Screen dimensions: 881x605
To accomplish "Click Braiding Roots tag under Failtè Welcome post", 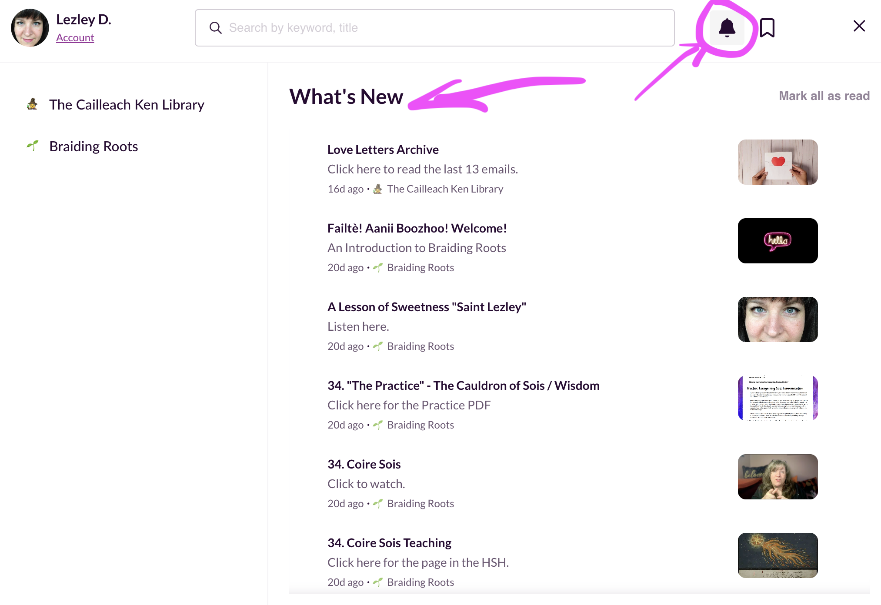I will click(420, 268).
